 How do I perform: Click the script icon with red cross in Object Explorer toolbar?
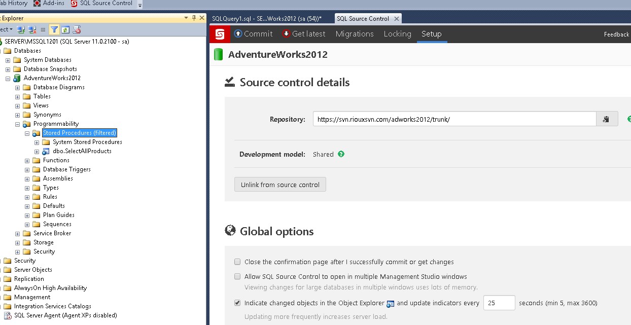click(x=77, y=30)
